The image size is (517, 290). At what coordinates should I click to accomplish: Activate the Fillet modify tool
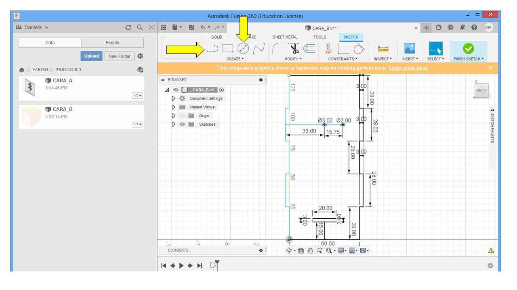(278, 48)
